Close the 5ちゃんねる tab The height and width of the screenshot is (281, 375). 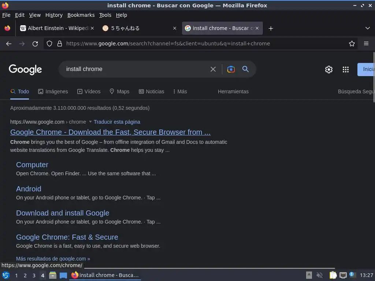(175, 28)
